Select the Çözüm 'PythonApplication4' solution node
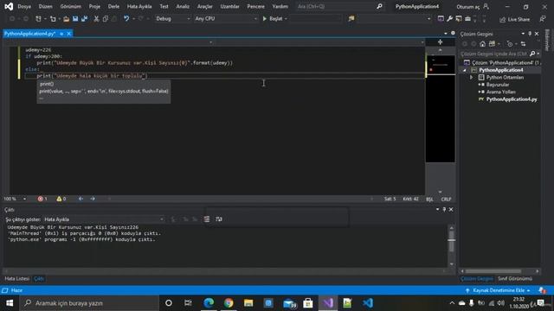554x311 pixels. [x=502, y=62]
